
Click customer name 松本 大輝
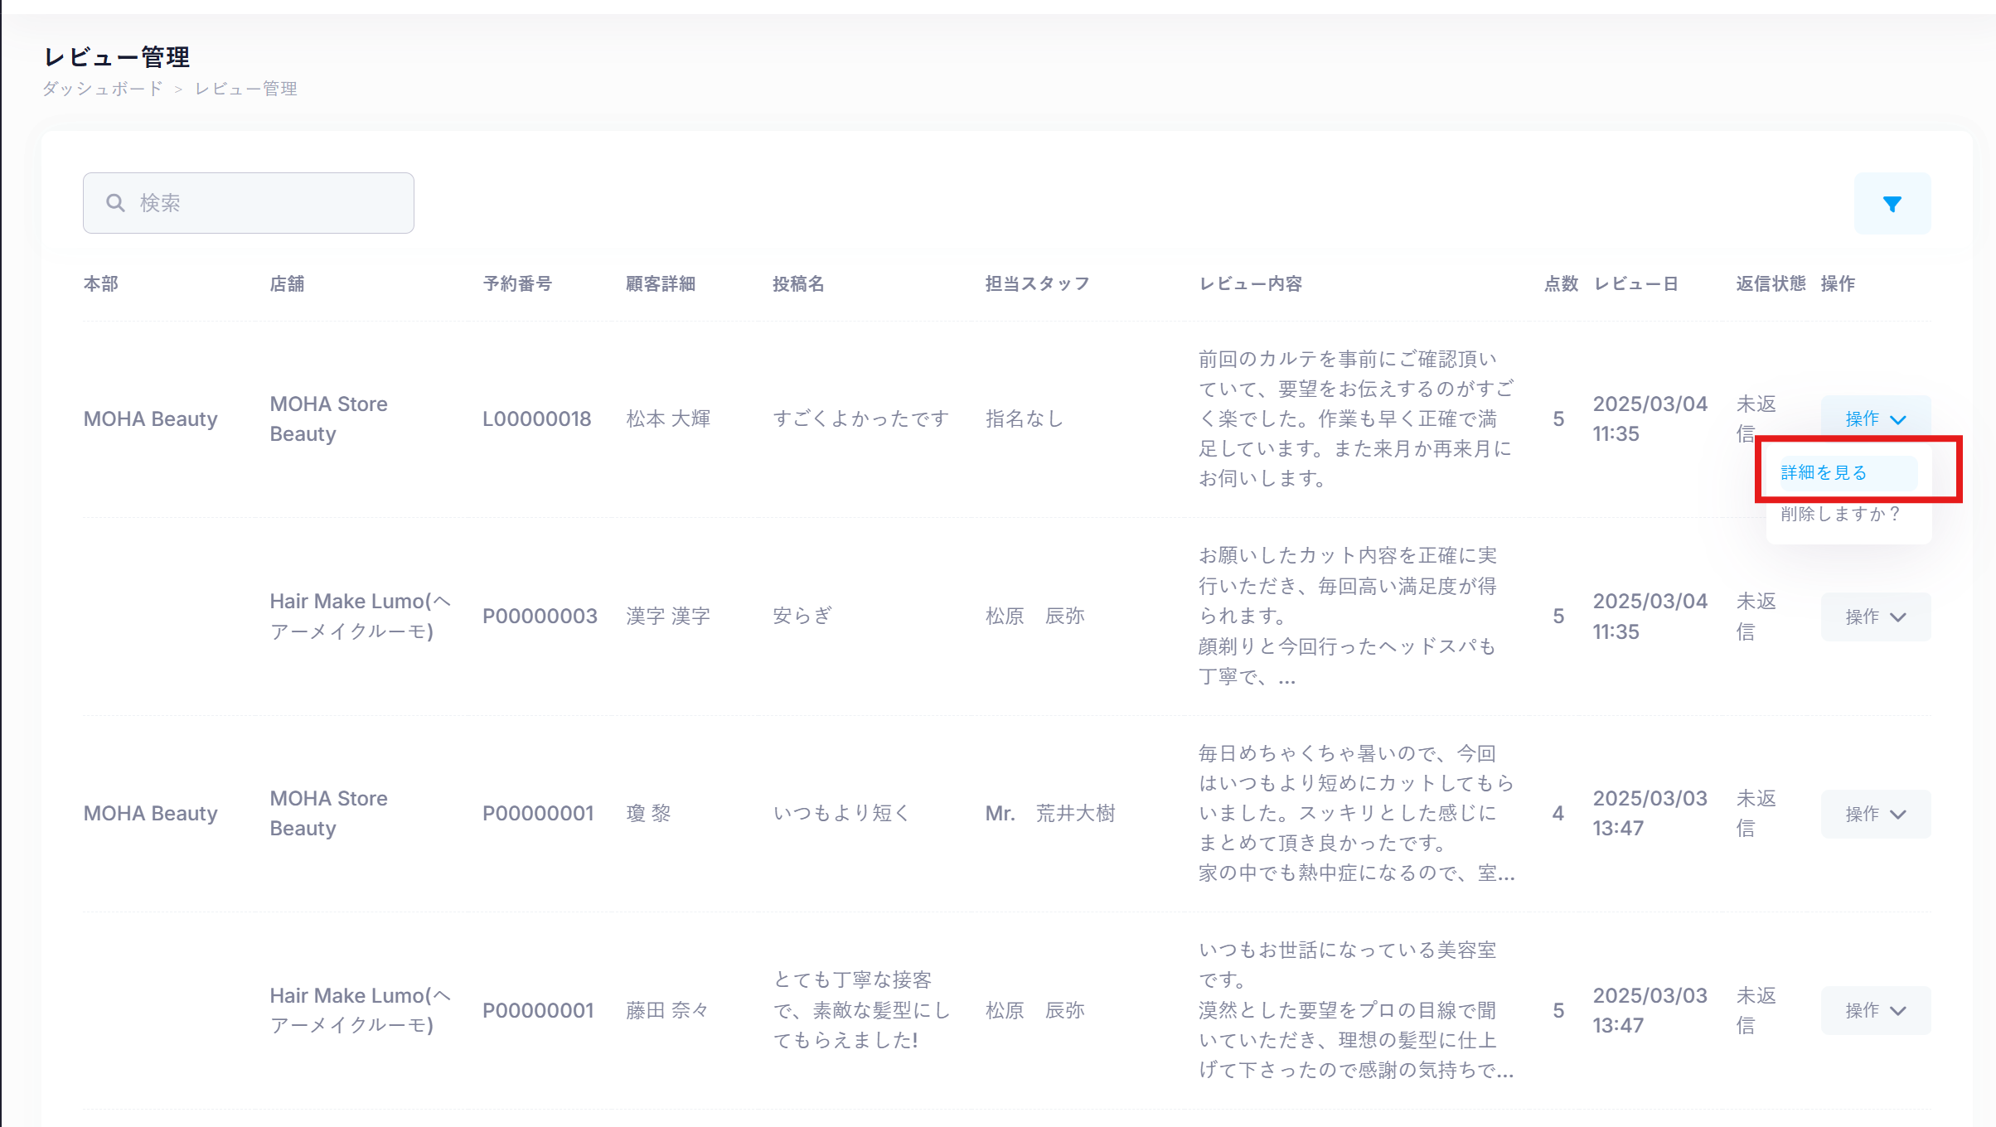click(668, 418)
